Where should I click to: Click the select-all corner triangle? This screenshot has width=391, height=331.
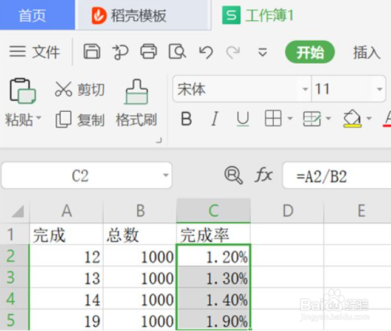[x=17, y=211]
